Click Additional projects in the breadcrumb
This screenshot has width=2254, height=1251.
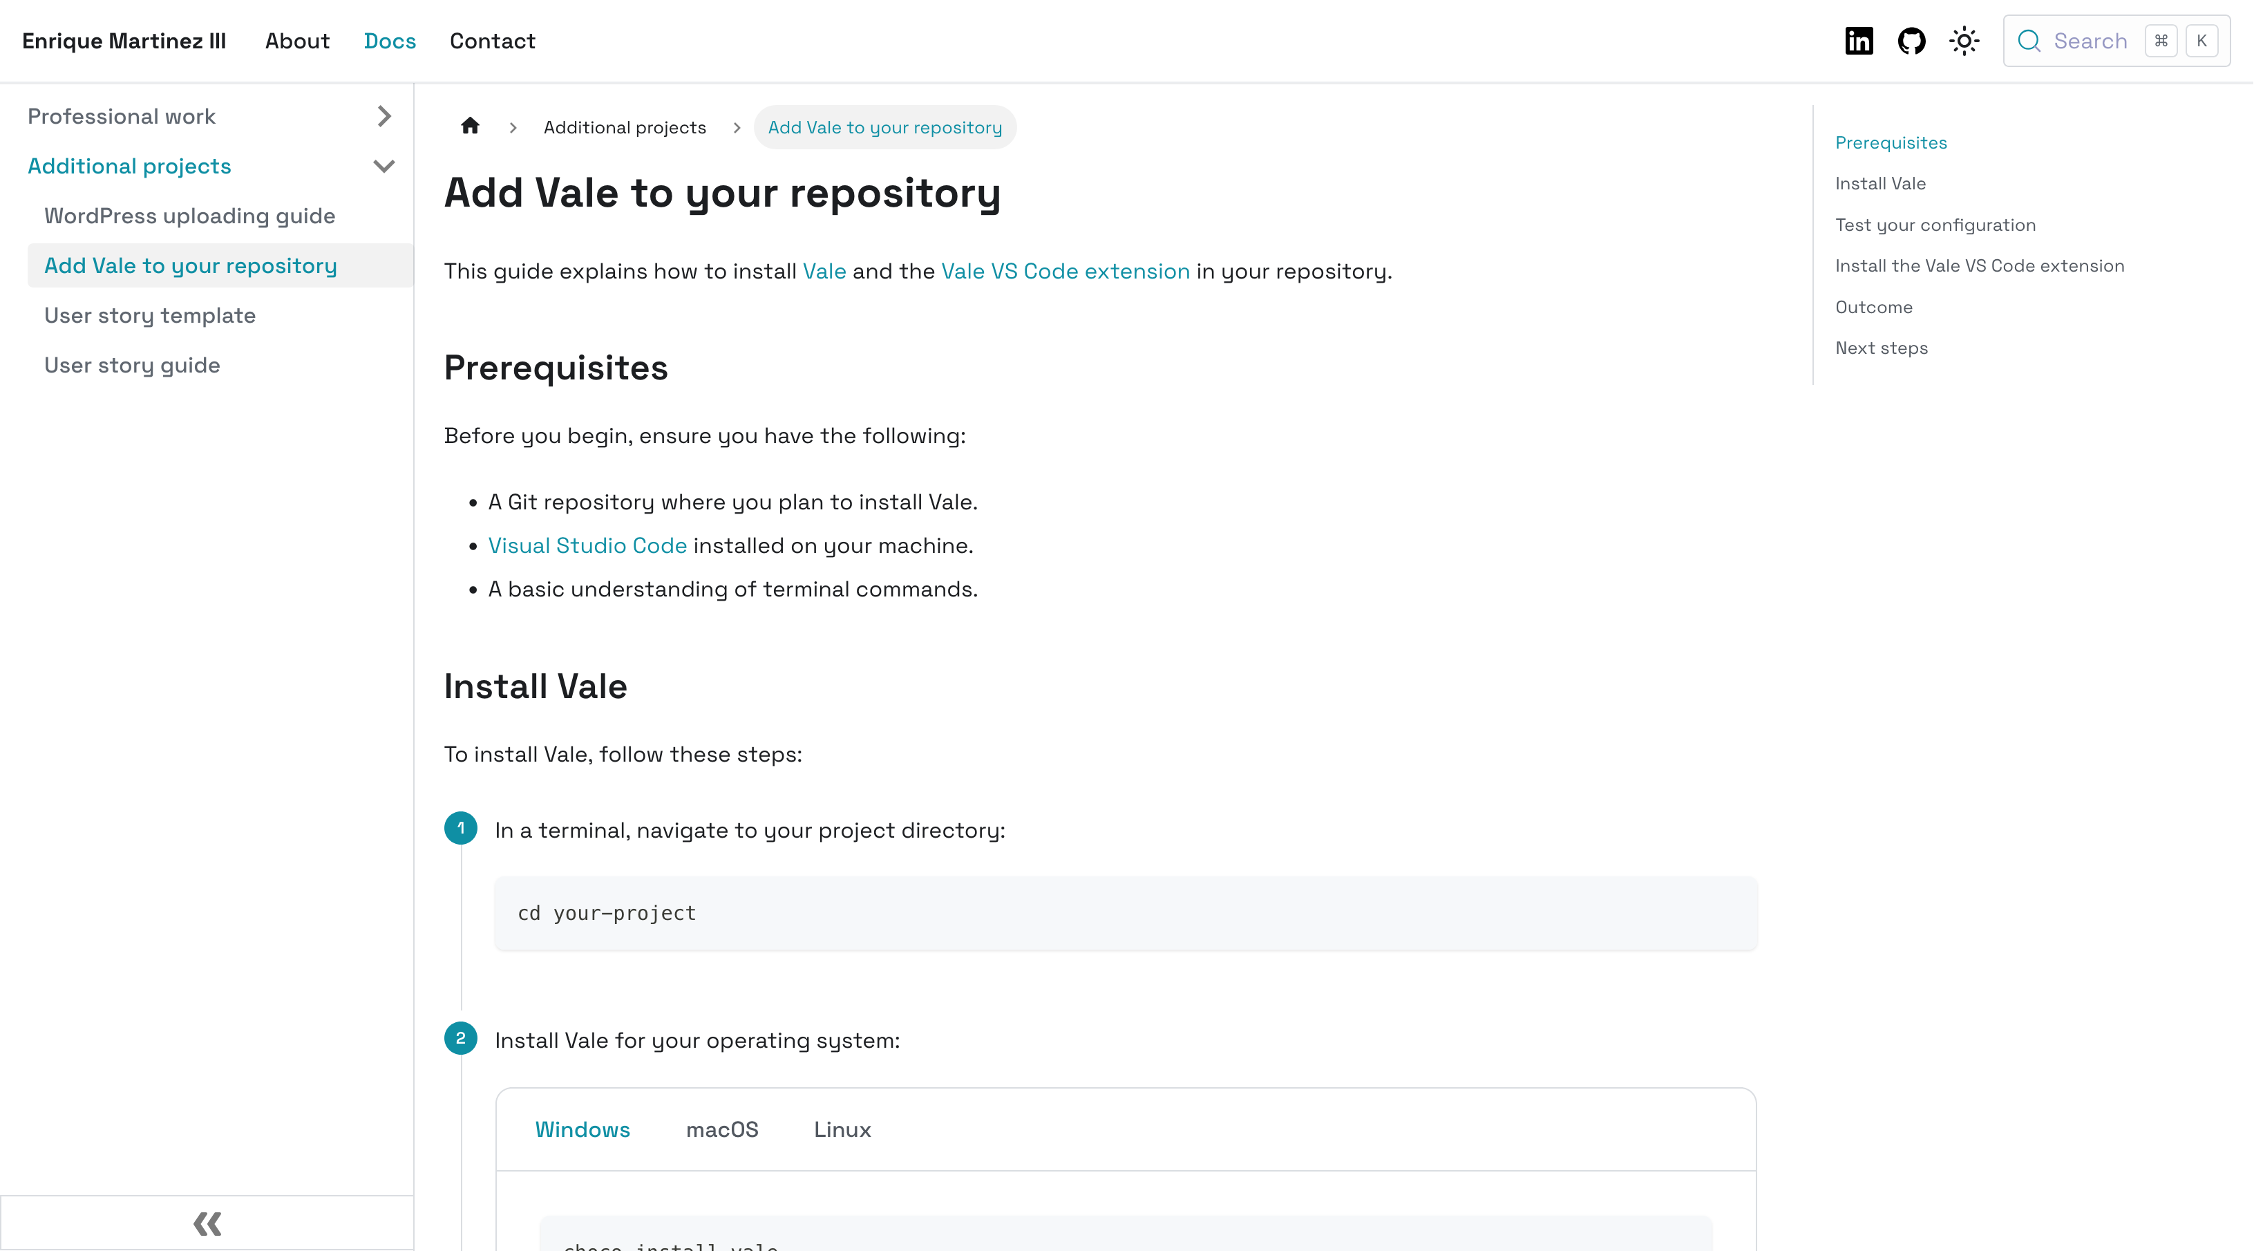pyautogui.click(x=625, y=128)
